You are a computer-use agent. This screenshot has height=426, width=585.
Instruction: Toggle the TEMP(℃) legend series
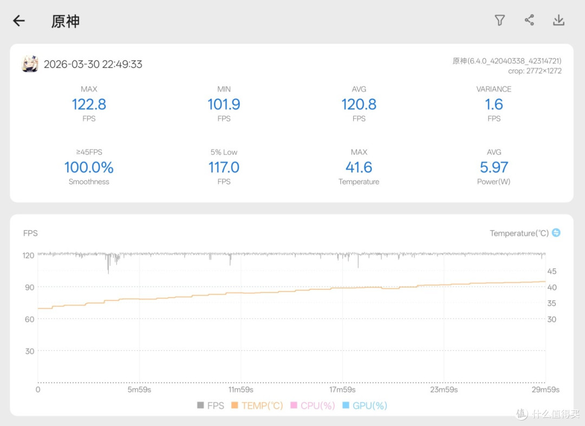[x=257, y=405]
